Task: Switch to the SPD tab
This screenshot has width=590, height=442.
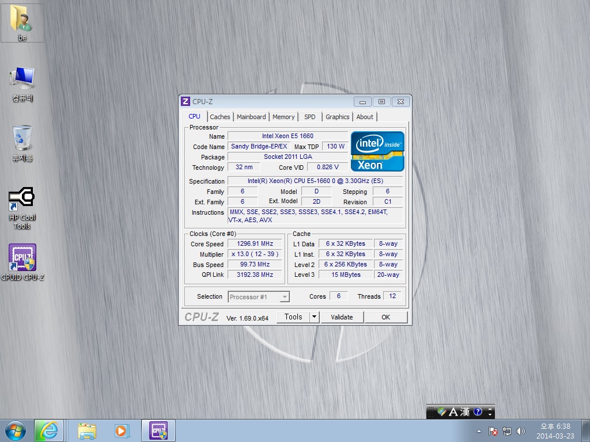Action: pos(310,117)
